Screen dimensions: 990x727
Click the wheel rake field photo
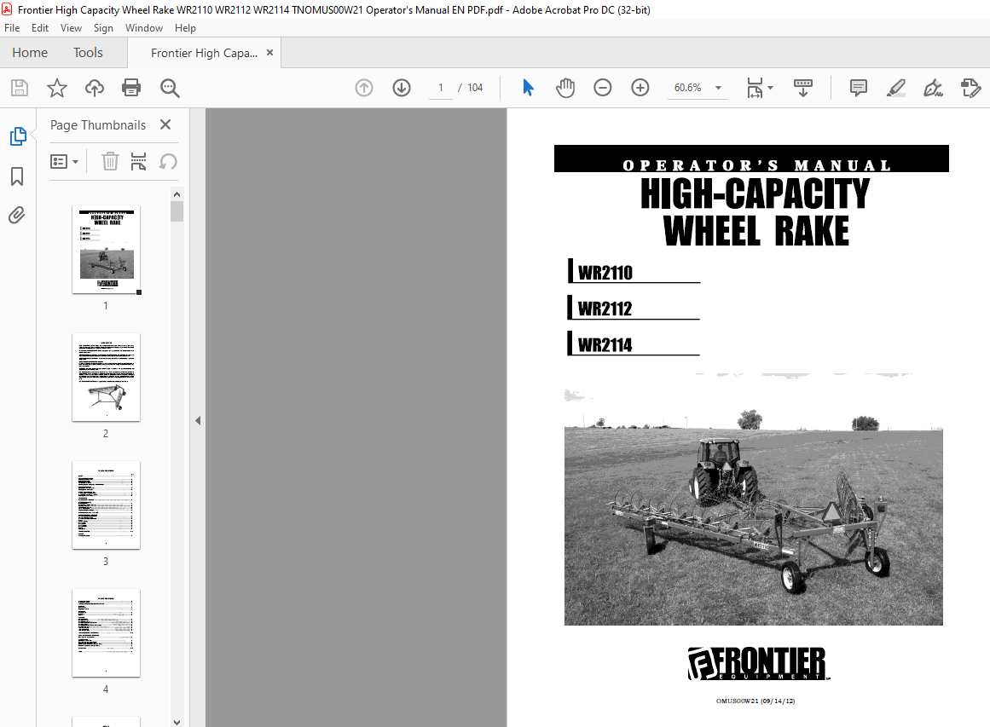click(753, 499)
